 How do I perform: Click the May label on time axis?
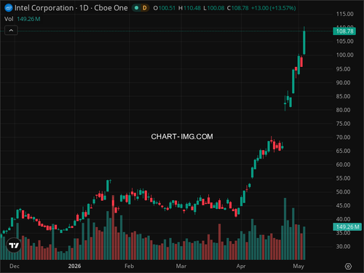pos(298,266)
